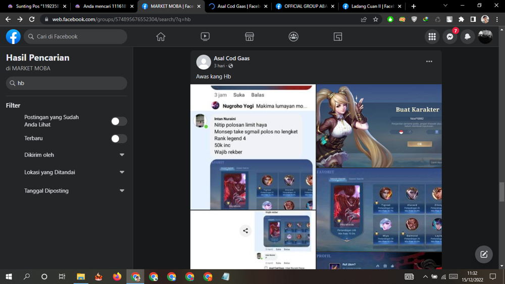Open the Facebook logo home link
This screenshot has width=505, height=284.
click(13, 36)
